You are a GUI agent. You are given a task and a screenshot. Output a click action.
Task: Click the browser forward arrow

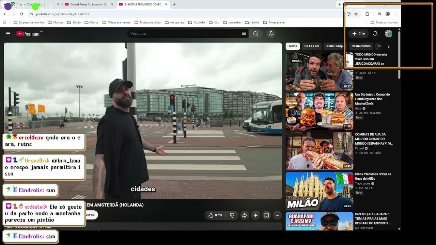tap(13, 14)
